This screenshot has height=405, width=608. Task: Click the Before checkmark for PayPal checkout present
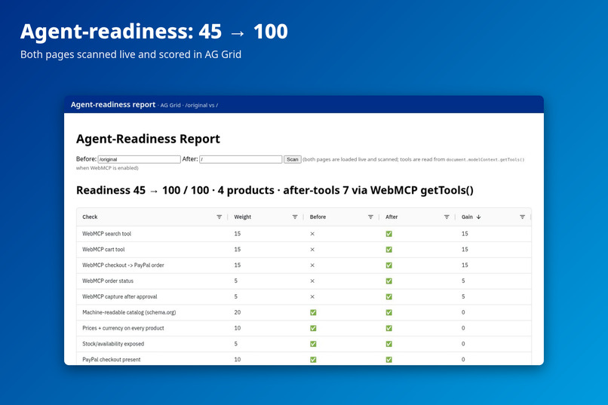click(x=313, y=360)
